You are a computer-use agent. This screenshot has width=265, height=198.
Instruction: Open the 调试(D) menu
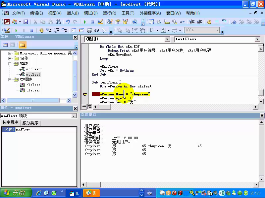91,13
